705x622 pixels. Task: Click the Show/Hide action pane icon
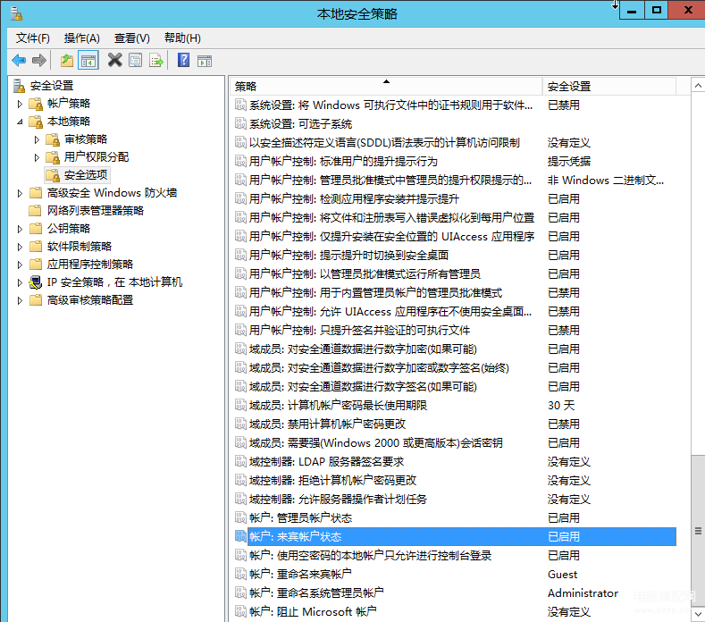(205, 60)
